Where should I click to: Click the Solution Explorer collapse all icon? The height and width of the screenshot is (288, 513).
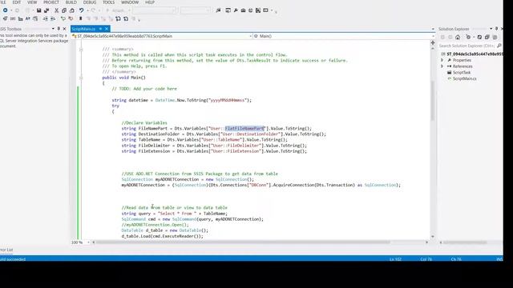(487, 38)
